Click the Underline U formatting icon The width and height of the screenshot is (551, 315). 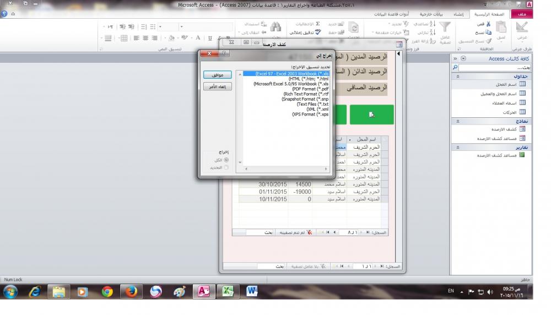click(x=210, y=38)
